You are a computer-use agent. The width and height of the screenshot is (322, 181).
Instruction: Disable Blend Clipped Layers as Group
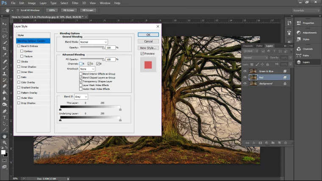[x=80, y=78]
